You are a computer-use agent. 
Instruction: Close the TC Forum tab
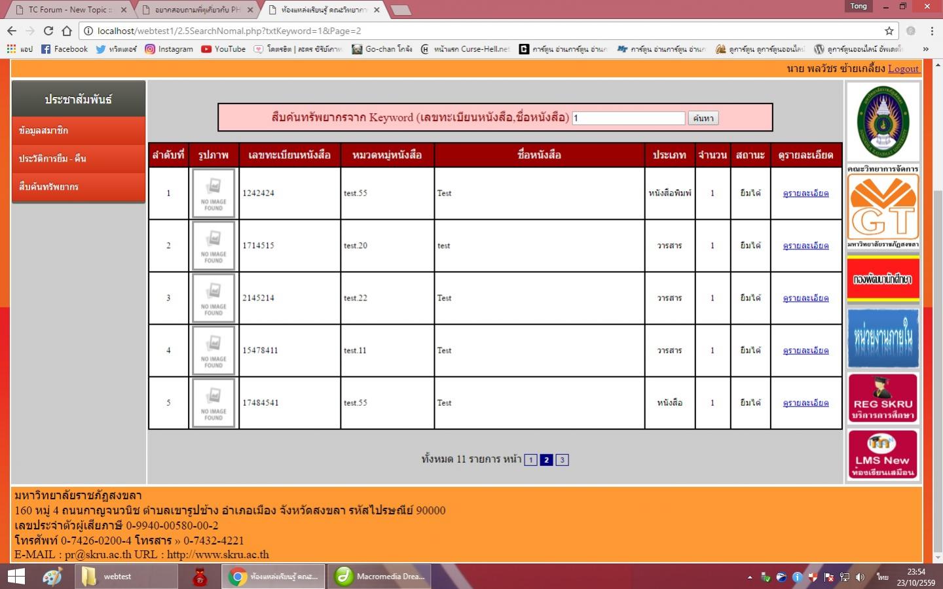click(x=124, y=10)
